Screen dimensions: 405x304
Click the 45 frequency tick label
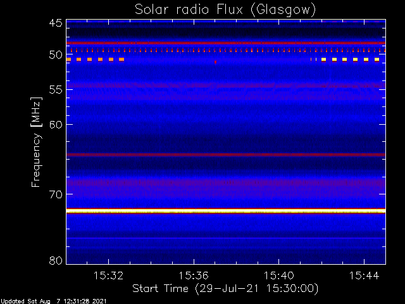pos(56,23)
